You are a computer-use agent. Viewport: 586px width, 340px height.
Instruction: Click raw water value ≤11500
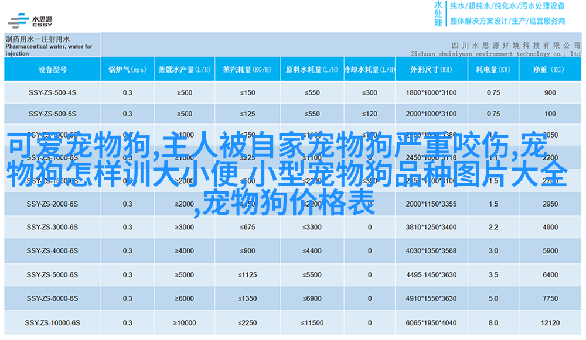click(x=312, y=323)
